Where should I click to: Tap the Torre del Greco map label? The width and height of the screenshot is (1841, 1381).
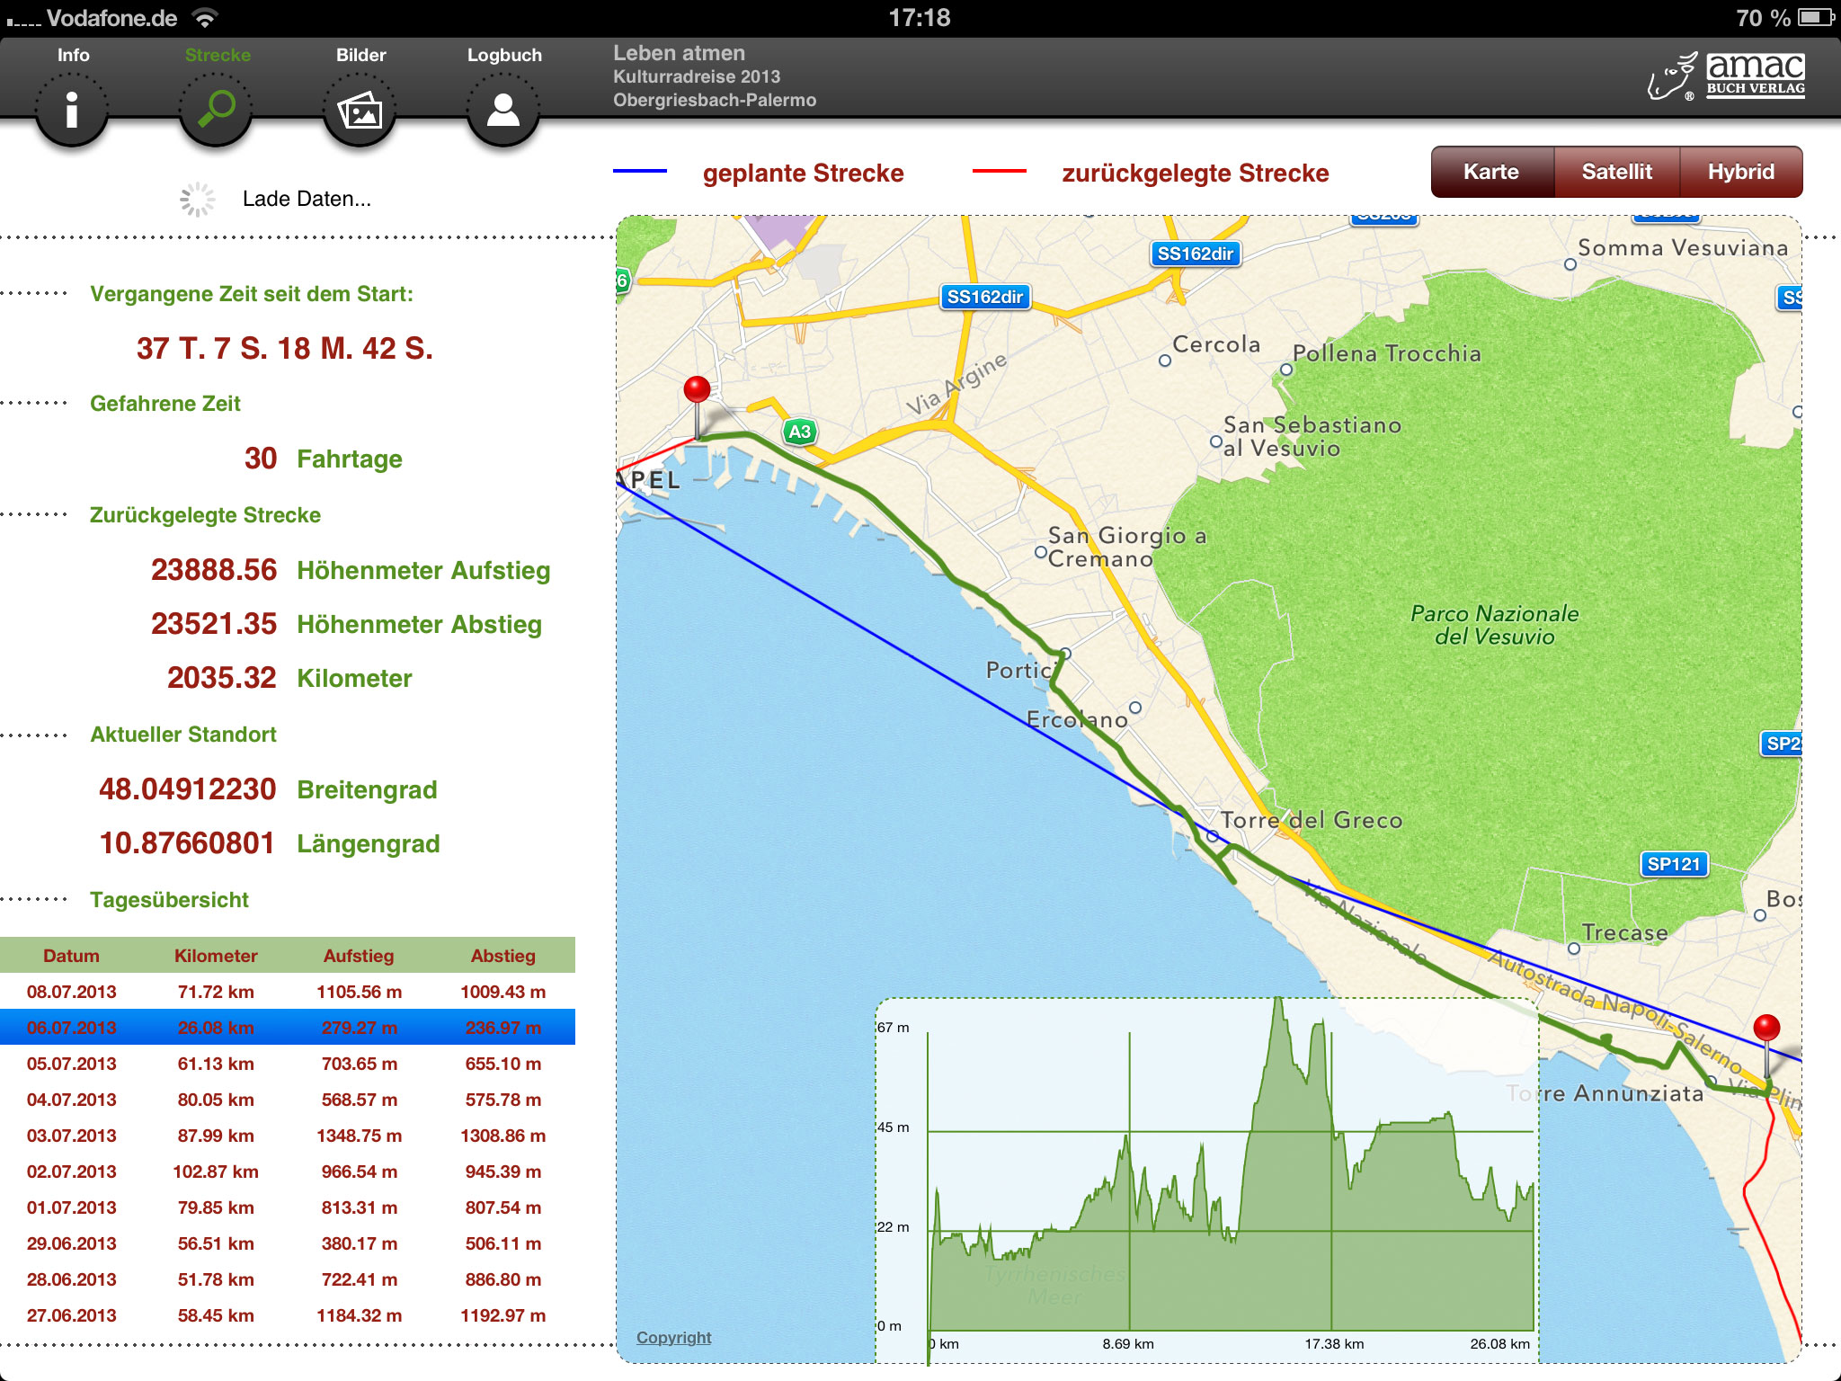pyautogui.click(x=1312, y=820)
